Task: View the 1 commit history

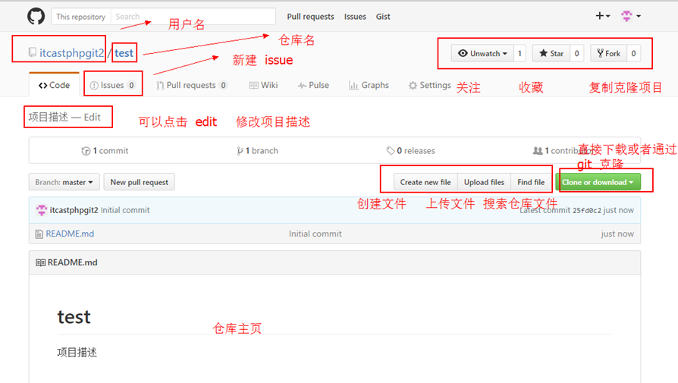Action: 105,151
